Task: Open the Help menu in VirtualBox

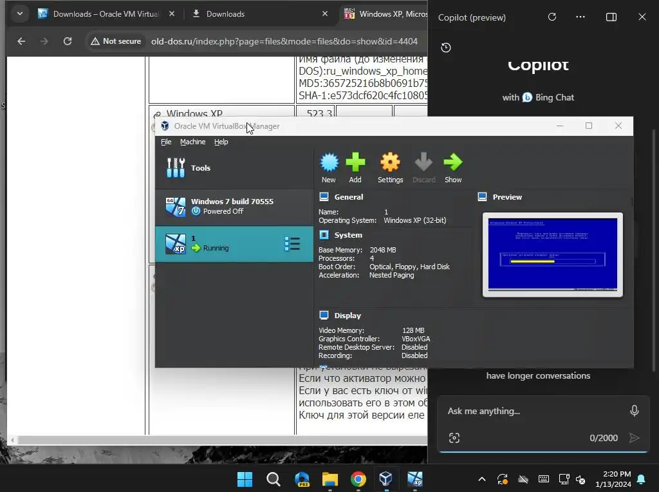Action: [221, 142]
